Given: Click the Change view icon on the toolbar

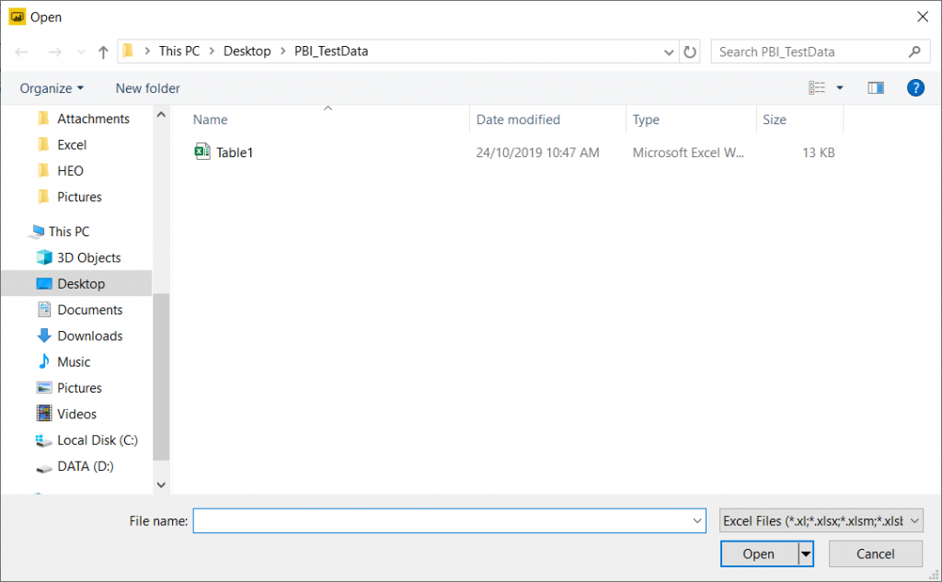Looking at the screenshot, I should 818,87.
